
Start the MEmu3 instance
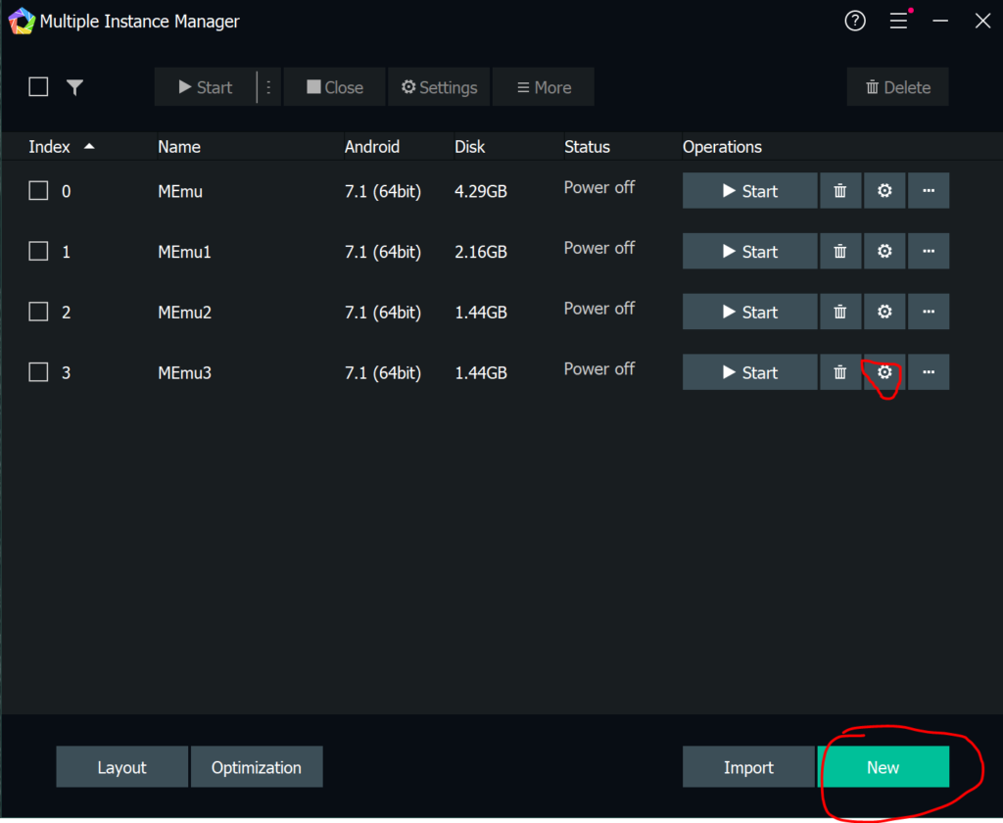pyautogui.click(x=749, y=372)
